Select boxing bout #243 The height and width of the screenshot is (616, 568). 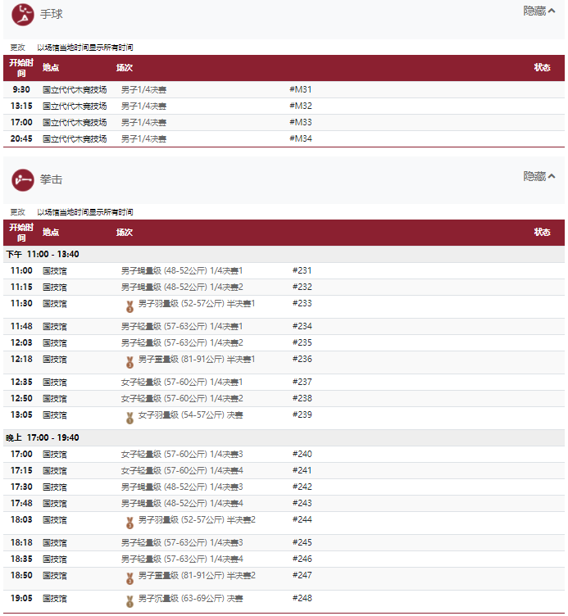point(284,504)
